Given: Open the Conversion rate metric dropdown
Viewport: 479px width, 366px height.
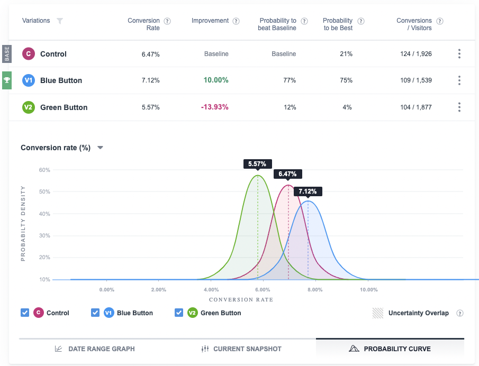Looking at the screenshot, I should [100, 148].
